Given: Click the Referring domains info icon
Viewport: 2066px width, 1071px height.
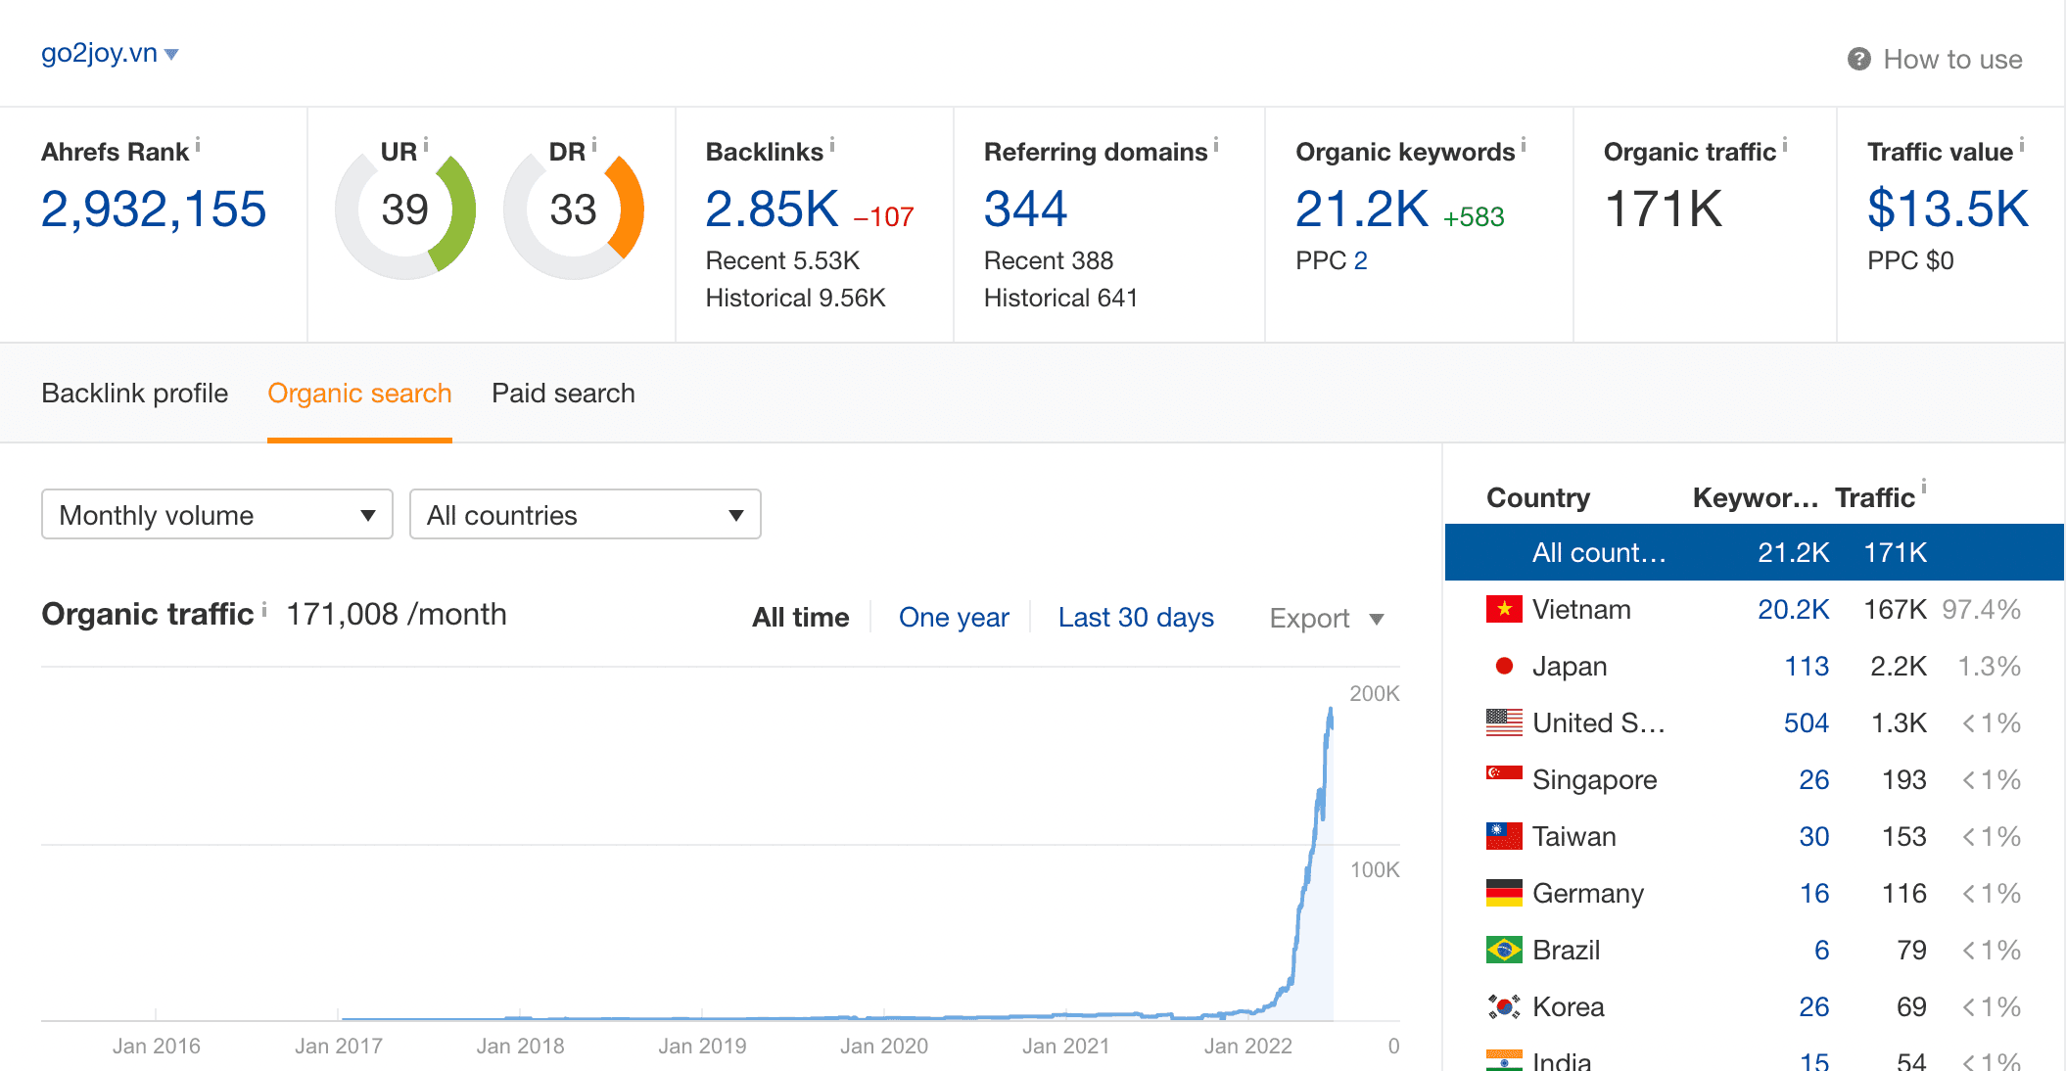Looking at the screenshot, I should (x=1216, y=145).
